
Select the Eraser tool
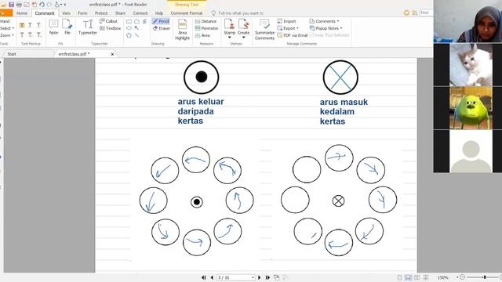click(x=162, y=28)
